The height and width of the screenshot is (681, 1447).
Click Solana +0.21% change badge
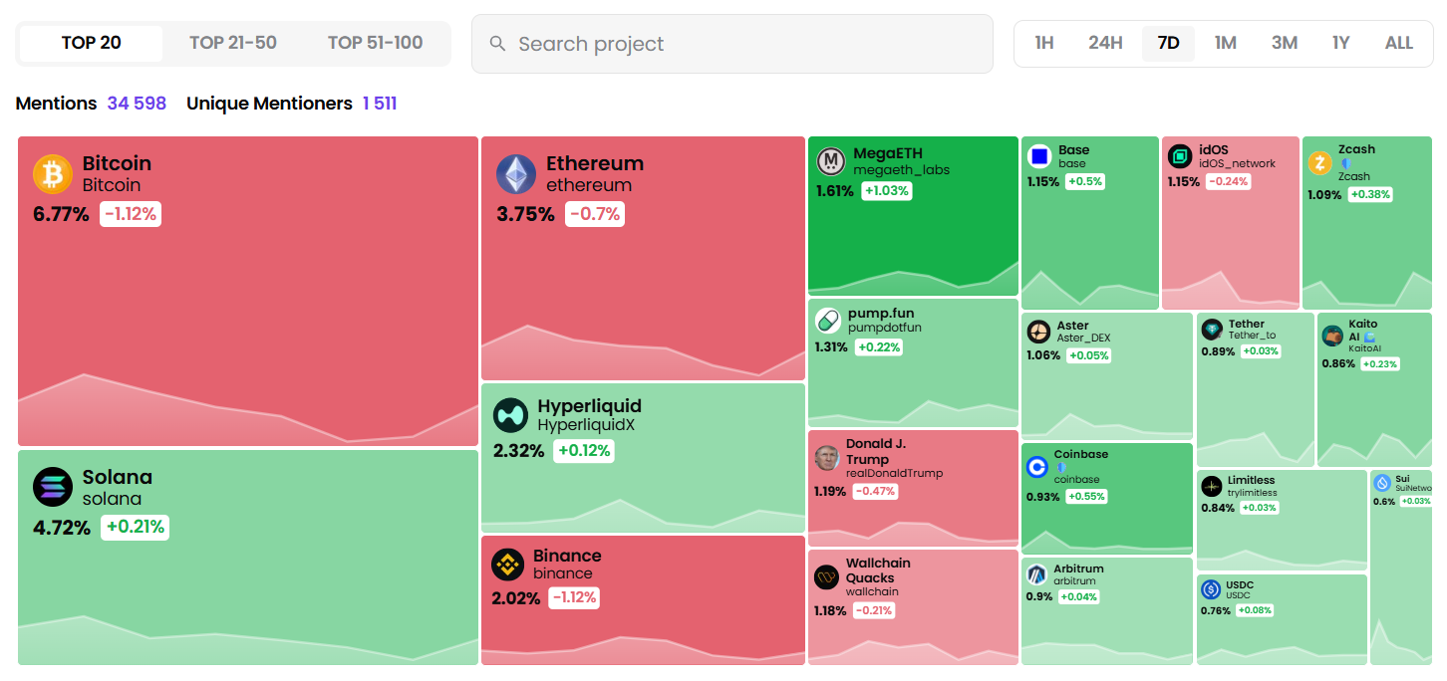coord(135,528)
